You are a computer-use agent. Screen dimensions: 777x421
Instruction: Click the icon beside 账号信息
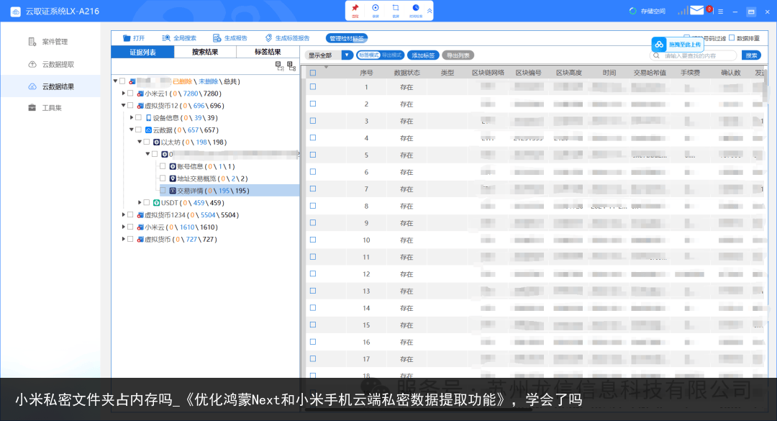point(173,167)
